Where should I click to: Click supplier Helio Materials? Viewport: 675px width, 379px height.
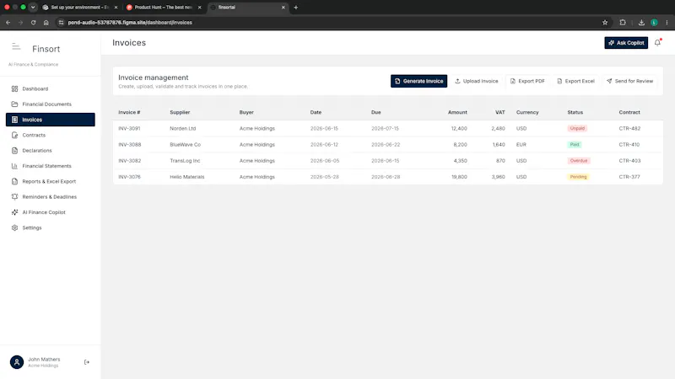click(x=186, y=177)
